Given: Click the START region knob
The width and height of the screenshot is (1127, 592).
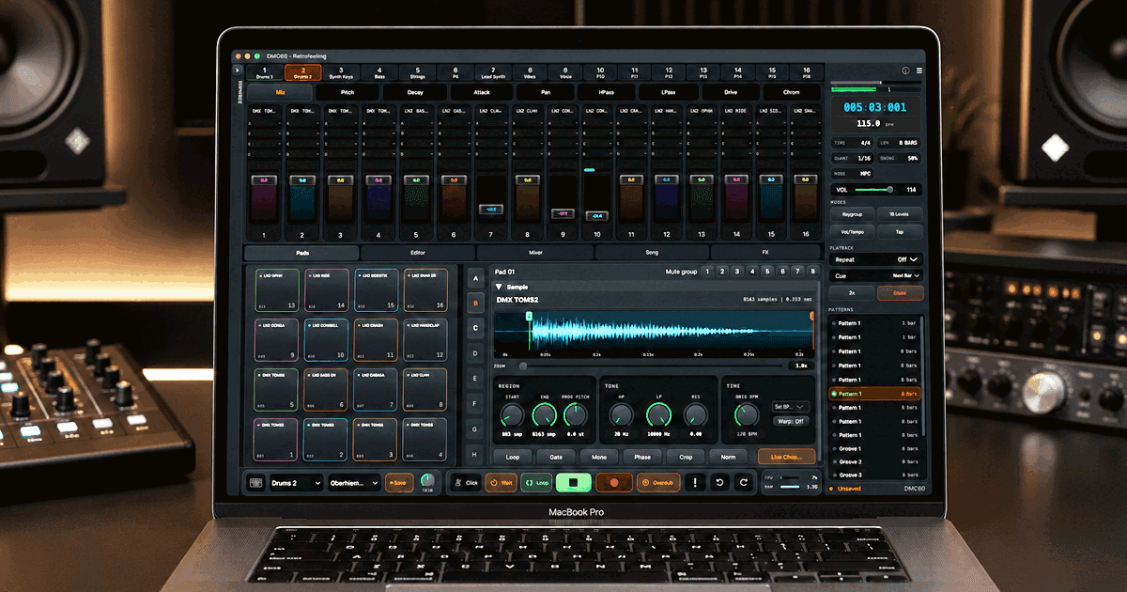Looking at the screenshot, I should coord(514,413).
